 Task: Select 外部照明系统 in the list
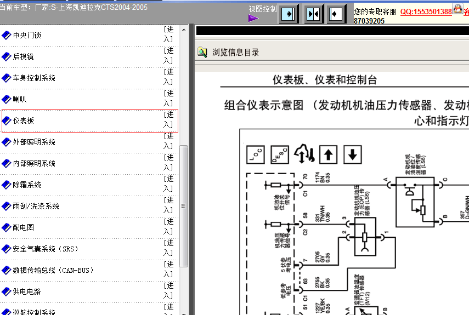click(x=34, y=142)
